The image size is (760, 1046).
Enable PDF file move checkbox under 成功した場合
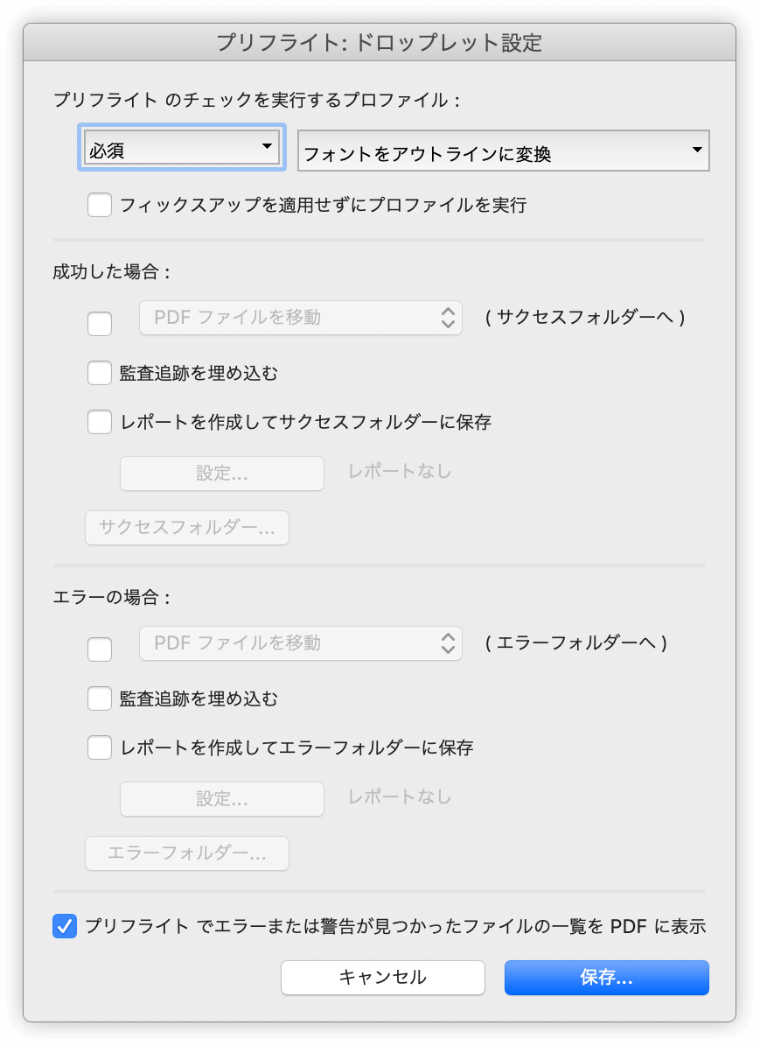[100, 324]
